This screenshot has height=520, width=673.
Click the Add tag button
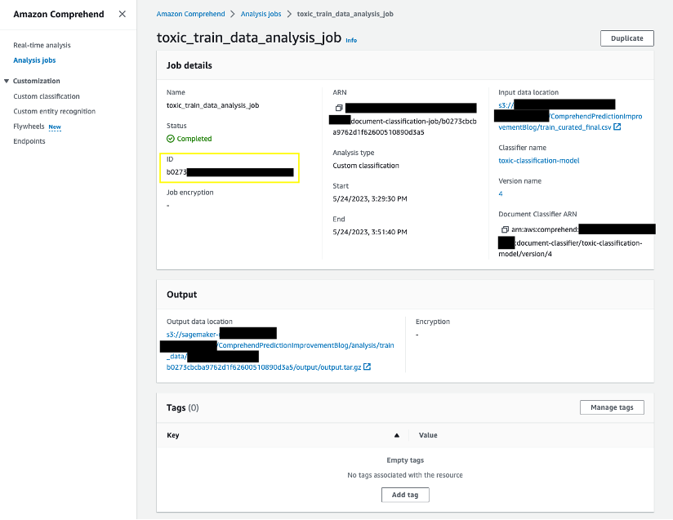tap(405, 495)
